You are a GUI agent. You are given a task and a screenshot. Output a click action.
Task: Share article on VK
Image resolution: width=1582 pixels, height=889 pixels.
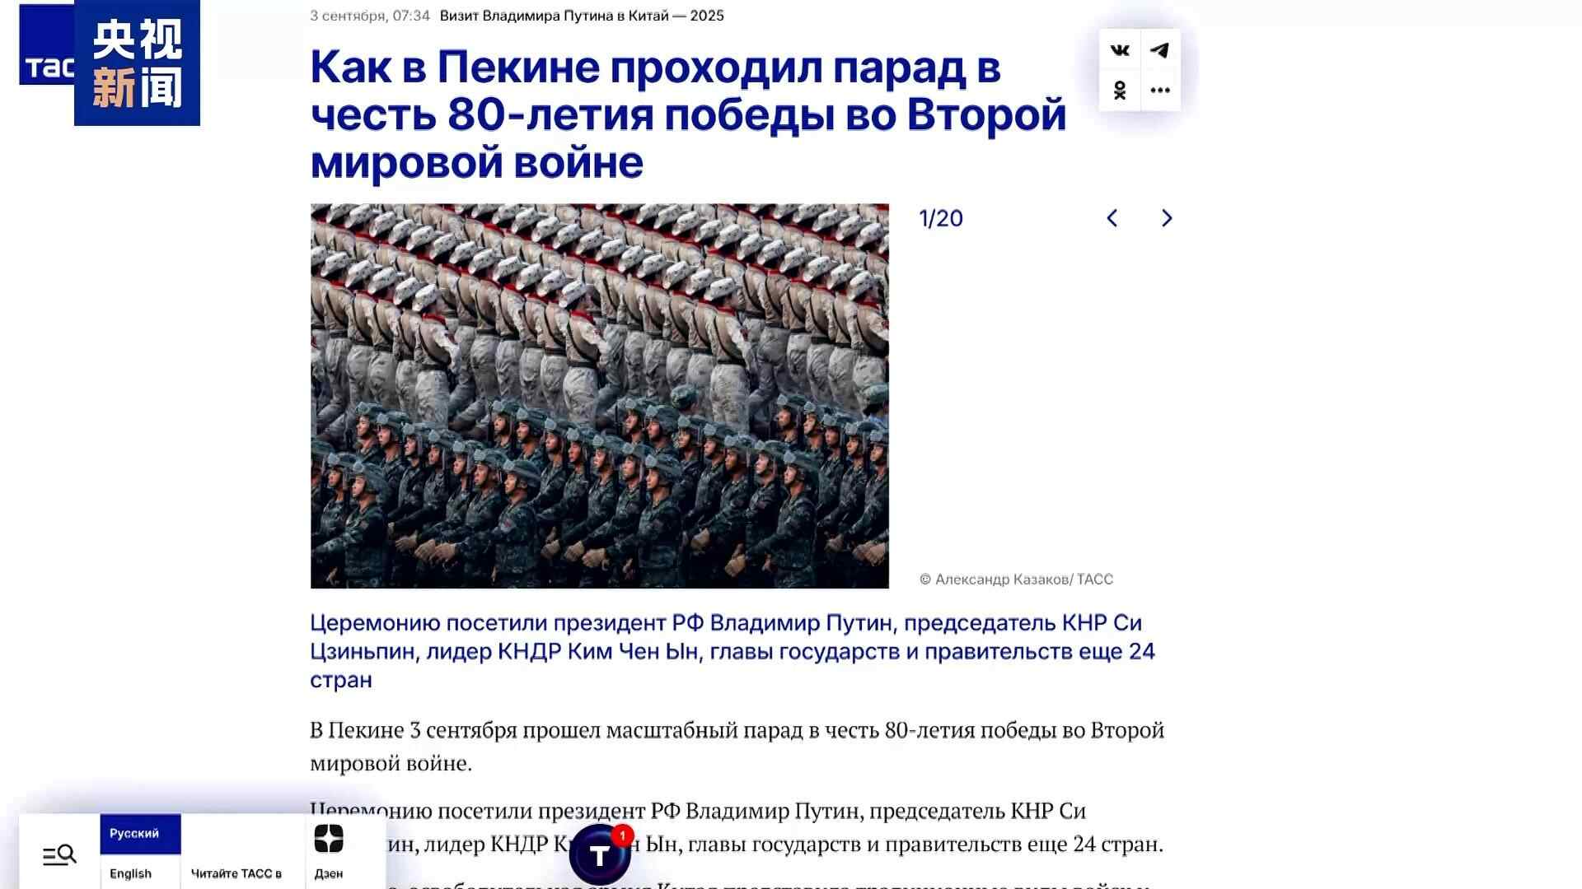[x=1120, y=50]
